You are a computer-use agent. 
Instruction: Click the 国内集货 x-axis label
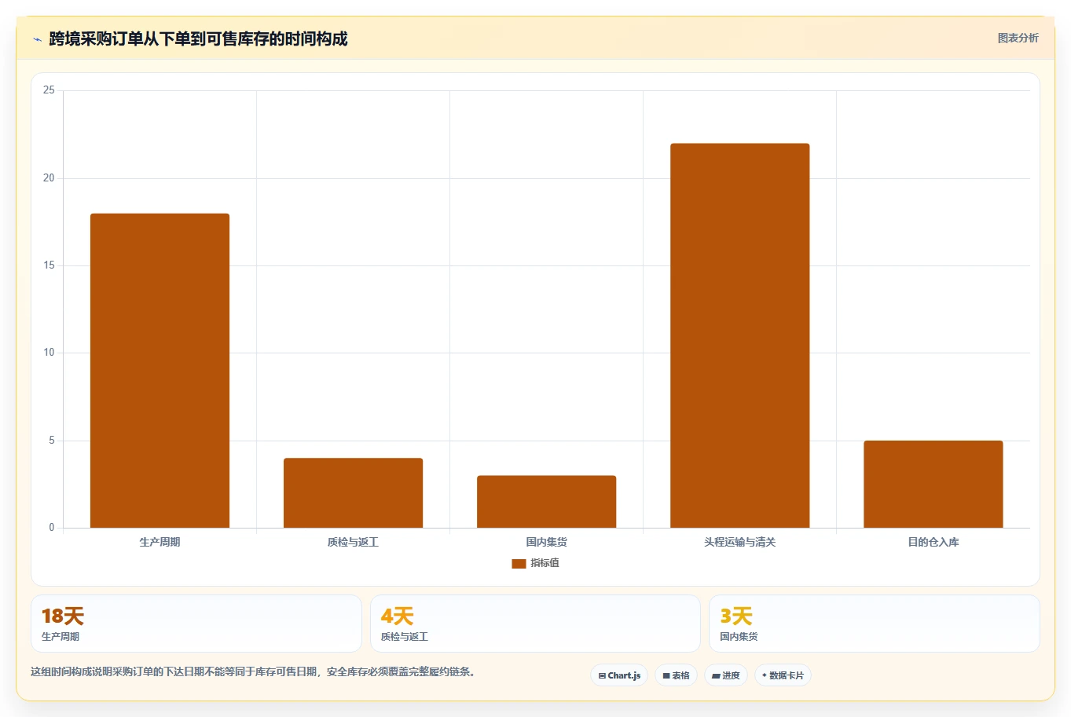pos(547,542)
